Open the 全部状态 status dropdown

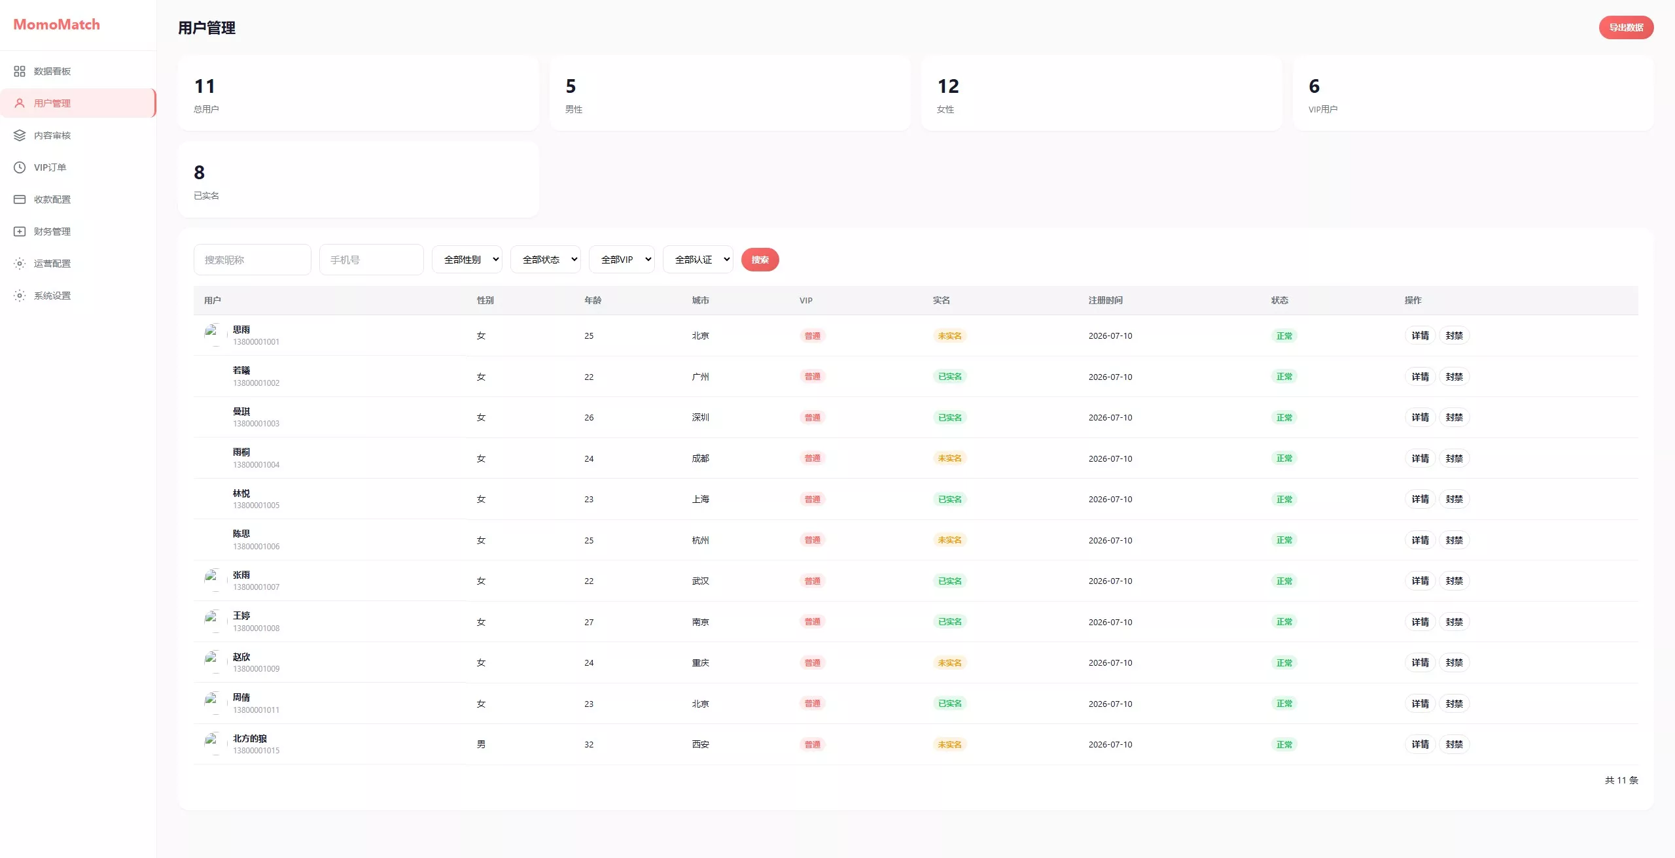tap(546, 260)
